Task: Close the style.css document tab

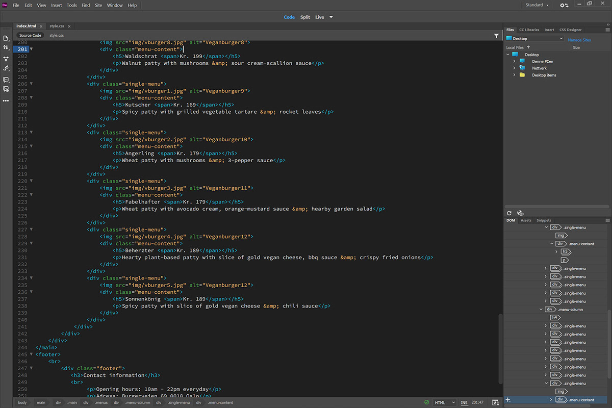Action: [69, 26]
